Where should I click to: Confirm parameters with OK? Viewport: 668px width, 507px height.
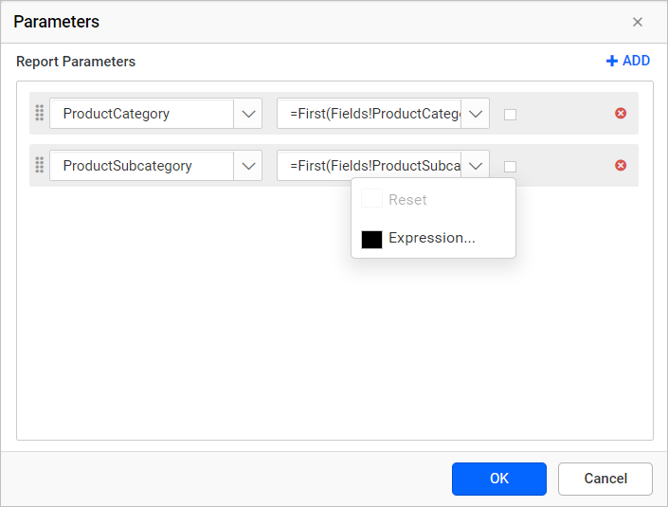point(499,479)
